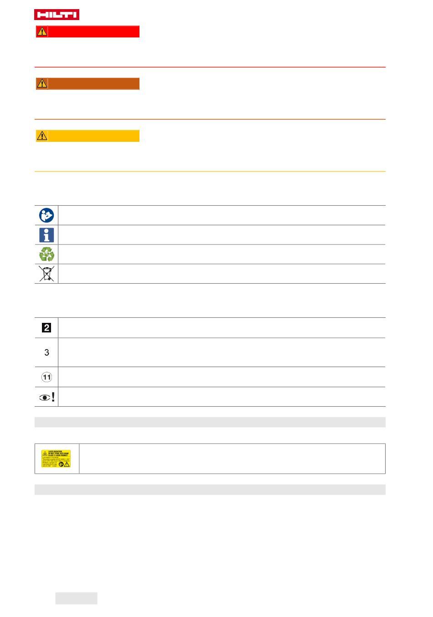Click the circled number 11 symbol

[x=46, y=377]
